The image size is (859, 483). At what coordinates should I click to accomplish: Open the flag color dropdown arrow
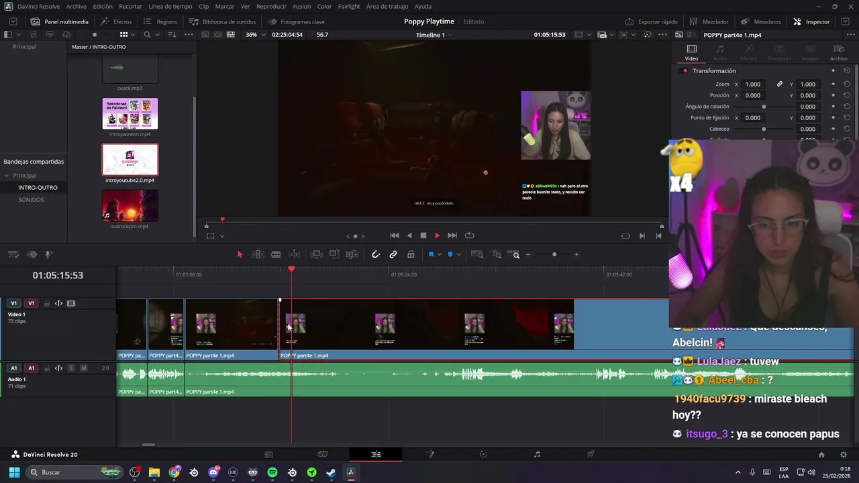pos(440,255)
